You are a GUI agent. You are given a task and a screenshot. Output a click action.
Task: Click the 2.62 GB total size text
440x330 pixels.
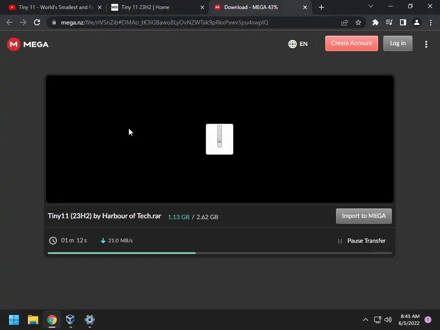coord(207,217)
